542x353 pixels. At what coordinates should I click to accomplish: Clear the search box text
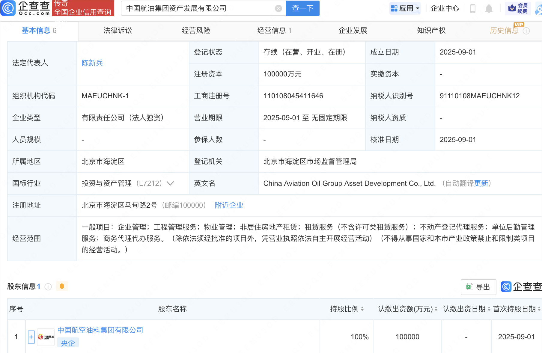click(x=278, y=8)
